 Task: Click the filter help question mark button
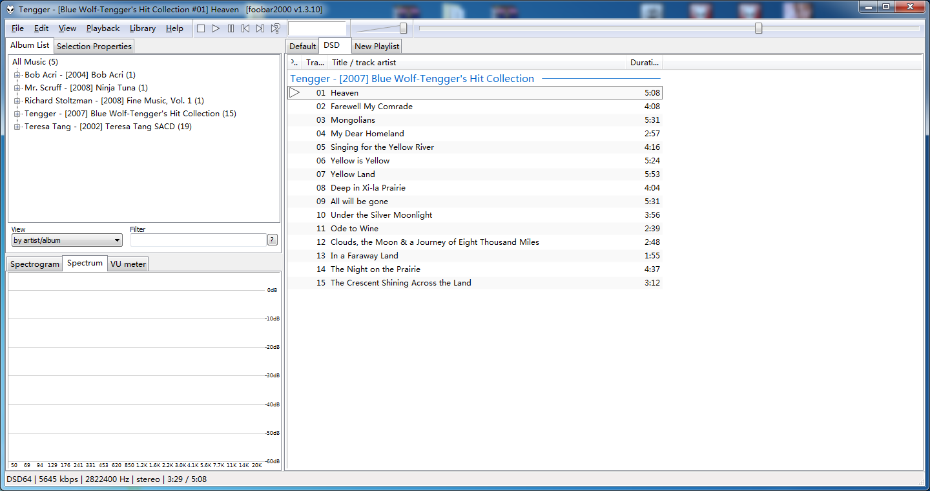(x=273, y=240)
